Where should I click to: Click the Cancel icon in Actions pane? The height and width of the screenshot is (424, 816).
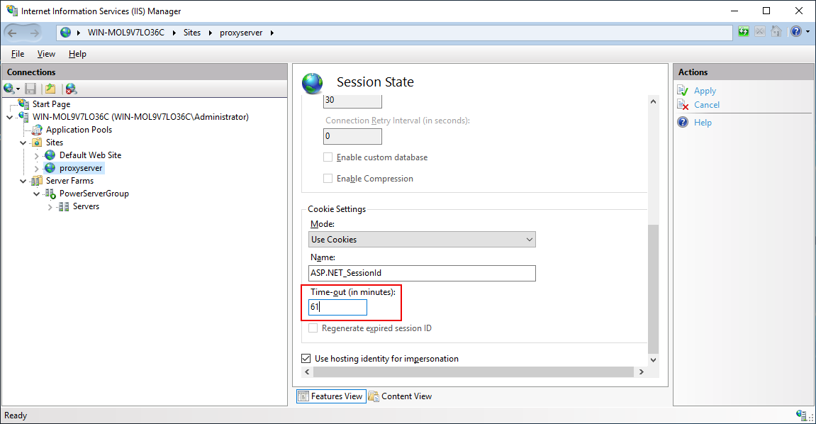coord(683,104)
